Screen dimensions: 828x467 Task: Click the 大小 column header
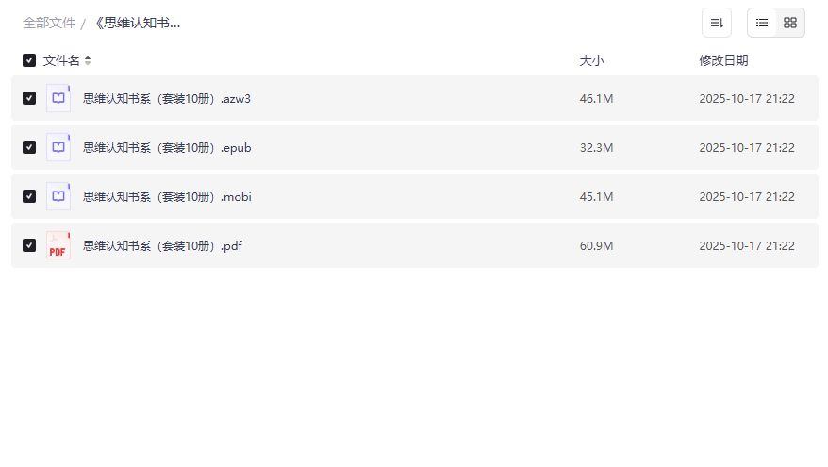(x=591, y=60)
